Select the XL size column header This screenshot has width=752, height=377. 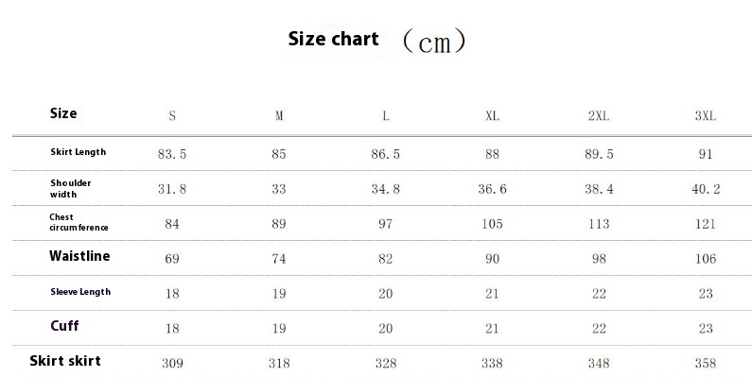coord(492,116)
